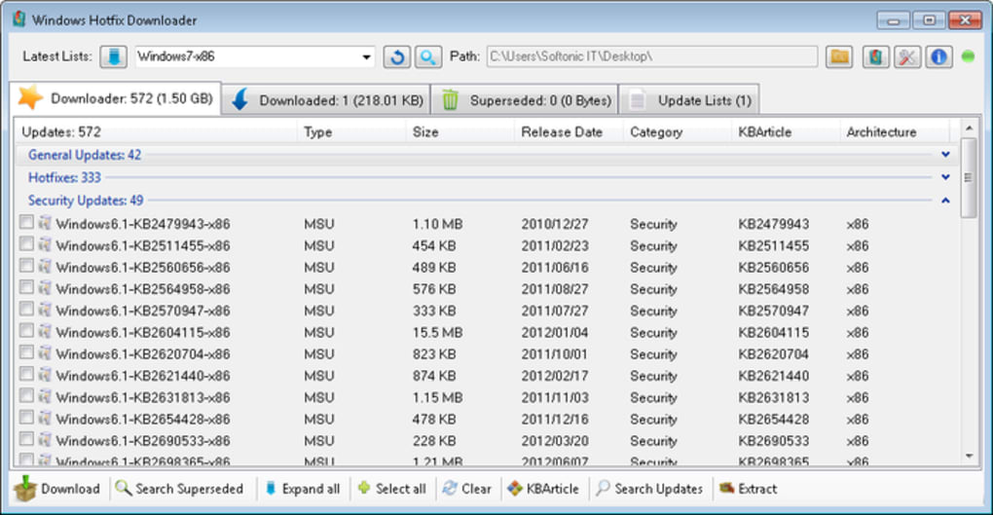Screen dimensions: 993x515
Task: Click the Extract button
Action: click(x=748, y=489)
